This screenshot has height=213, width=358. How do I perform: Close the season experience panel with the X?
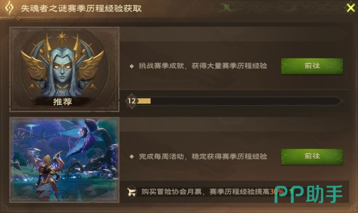351,8
